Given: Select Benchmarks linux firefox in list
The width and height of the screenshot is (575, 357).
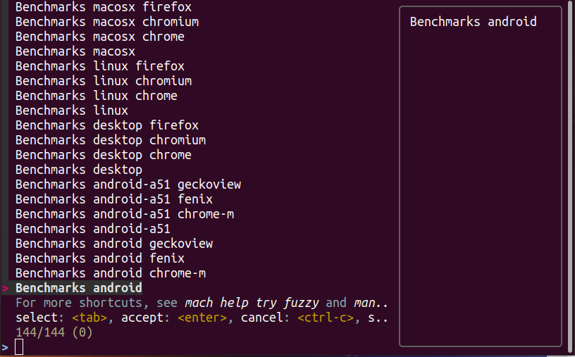Looking at the screenshot, I should pyautogui.click(x=99, y=66).
